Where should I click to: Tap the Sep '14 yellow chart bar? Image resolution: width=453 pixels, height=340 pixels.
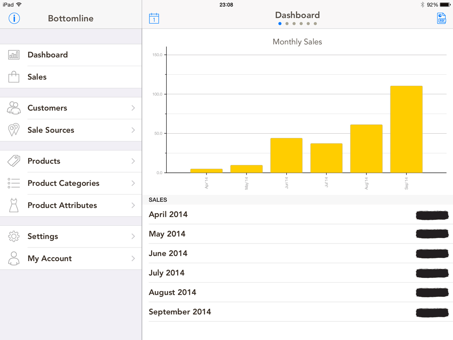coord(406,129)
